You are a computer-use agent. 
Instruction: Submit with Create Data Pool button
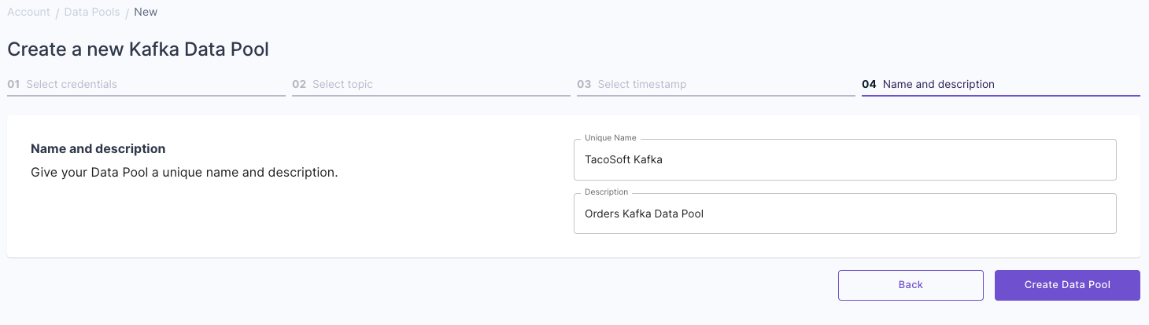(x=1067, y=285)
